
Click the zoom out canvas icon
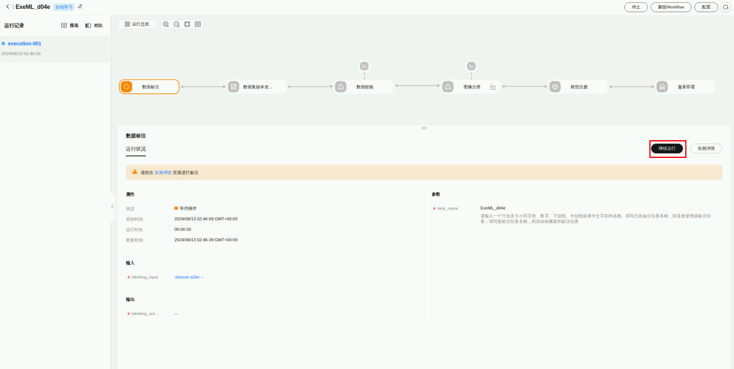tap(177, 24)
